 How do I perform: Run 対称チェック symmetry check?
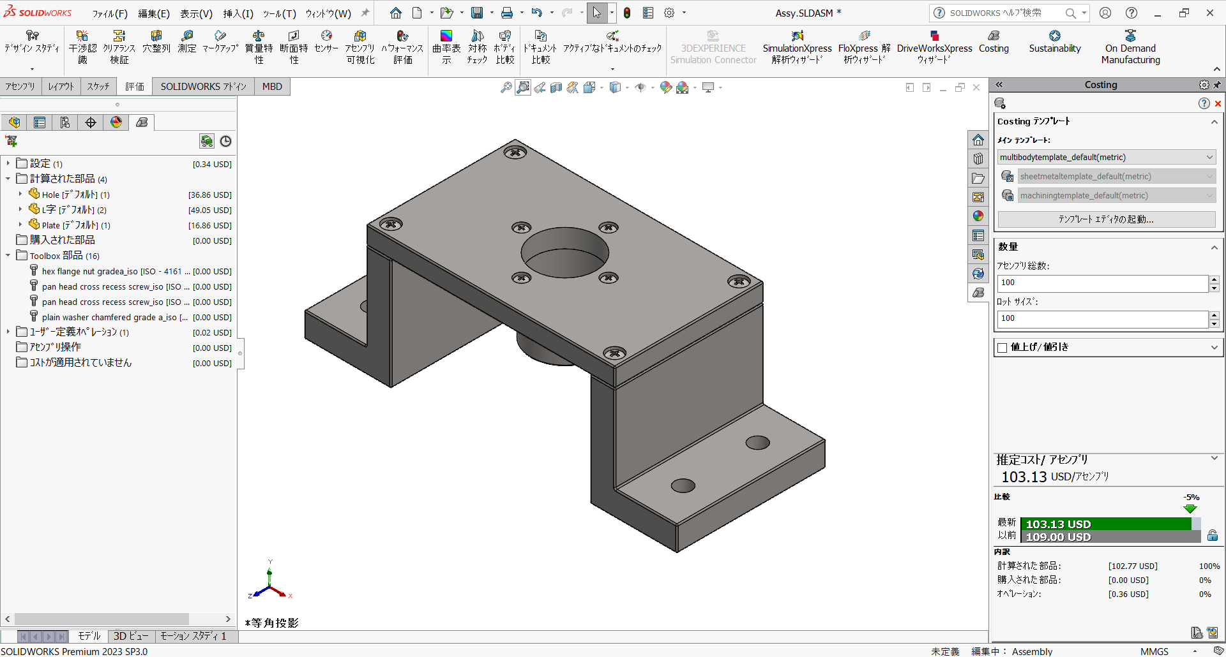point(477,47)
